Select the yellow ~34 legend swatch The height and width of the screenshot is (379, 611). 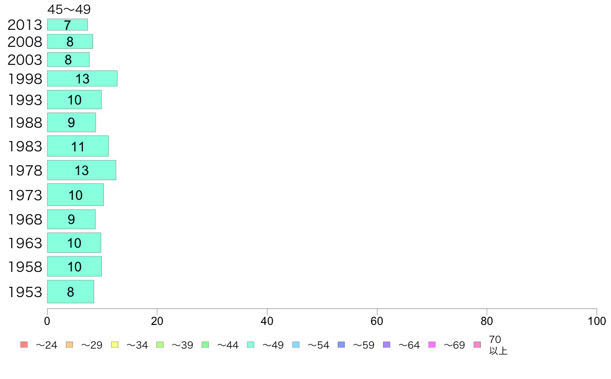tap(115, 344)
